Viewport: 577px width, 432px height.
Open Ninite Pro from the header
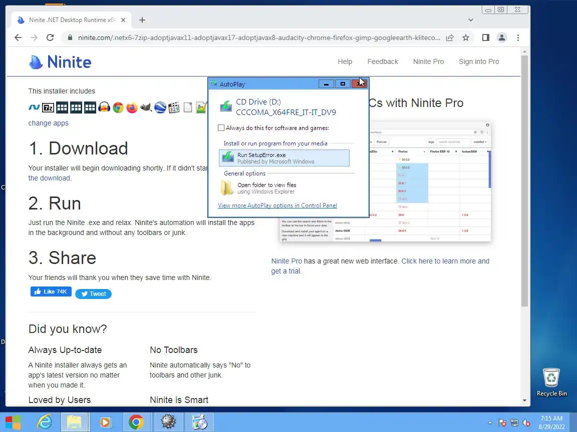pyautogui.click(x=428, y=61)
